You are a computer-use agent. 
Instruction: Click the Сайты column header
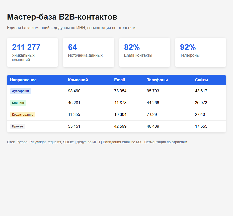coord(201,80)
